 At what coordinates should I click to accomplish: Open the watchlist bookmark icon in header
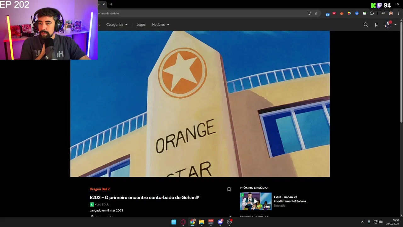(377, 25)
